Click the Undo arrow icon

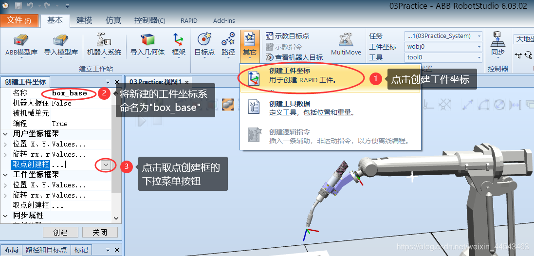[30, 5]
